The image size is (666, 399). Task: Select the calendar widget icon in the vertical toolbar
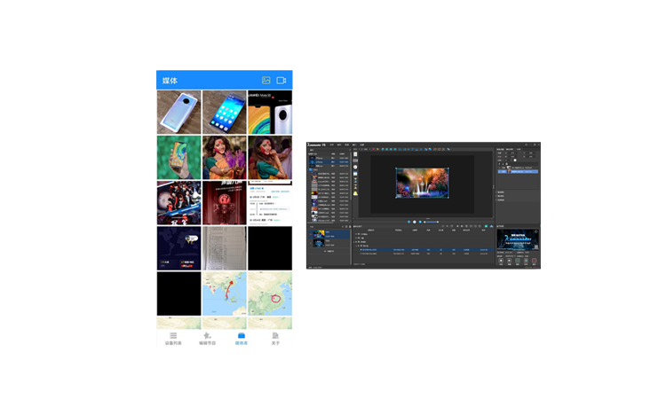(x=355, y=175)
